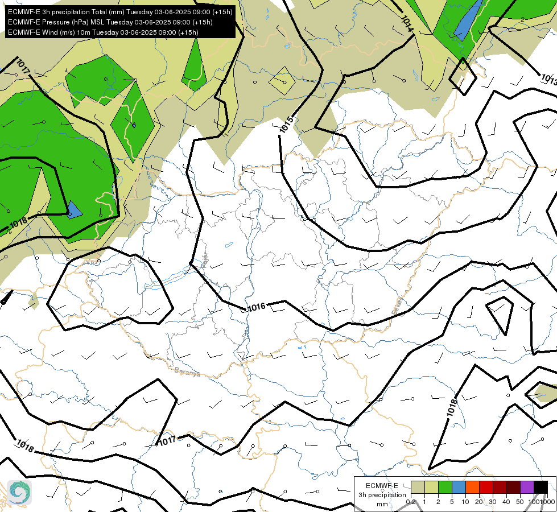
Task: Select the black 100–1000 mm legend swatch
Action: tap(541, 487)
